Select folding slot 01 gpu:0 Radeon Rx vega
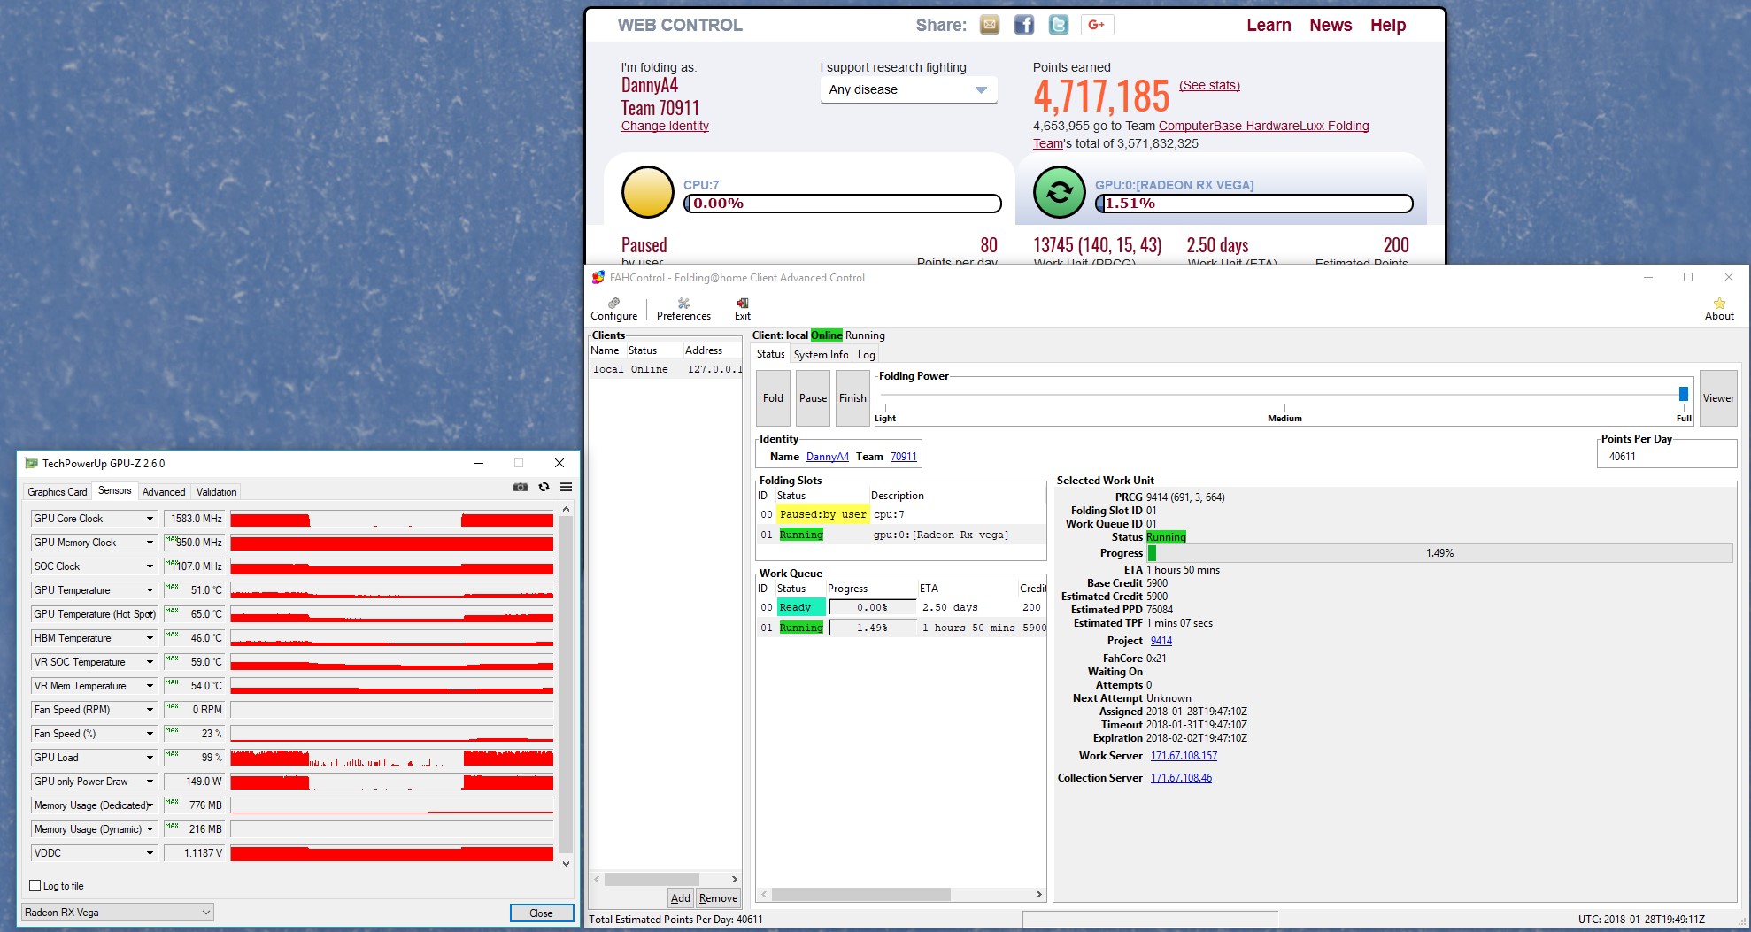Image resolution: width=1751 pixels, height=932 pixels. click(x=901, y=535)
